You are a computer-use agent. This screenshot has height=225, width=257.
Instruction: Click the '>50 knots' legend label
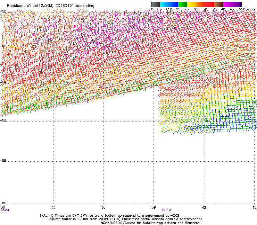247,9
